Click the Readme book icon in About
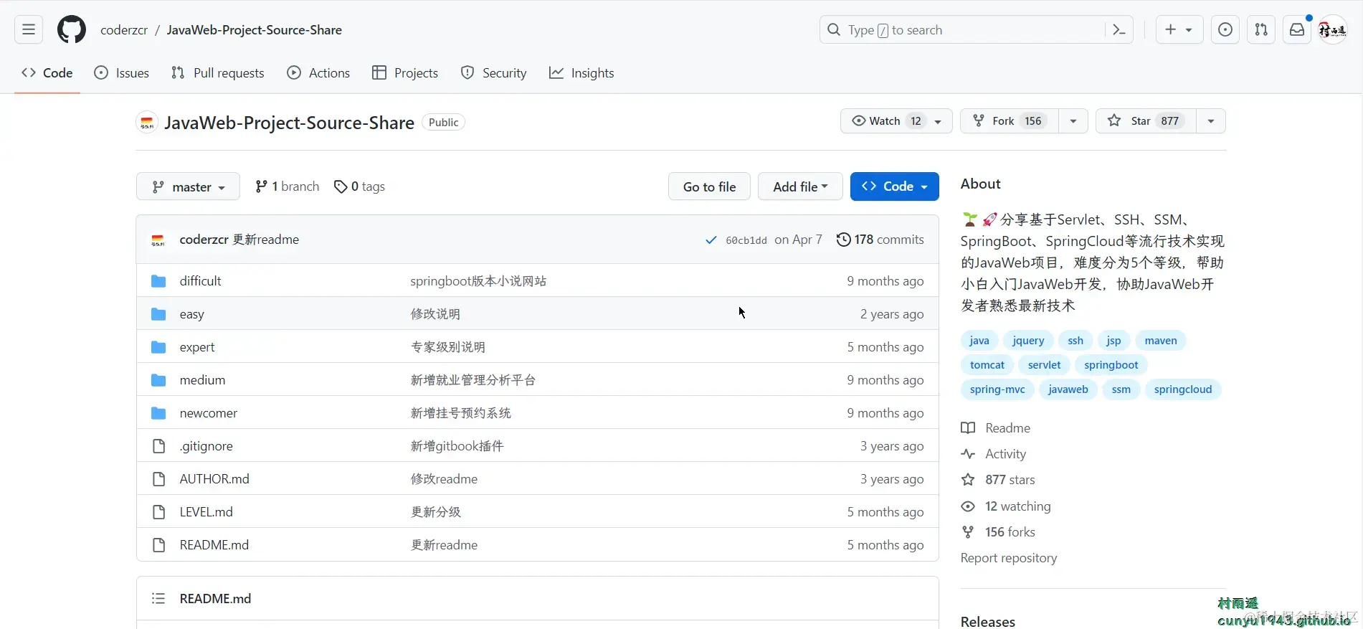This screenshot has width=1363, height=629. (x=968, y=428)
